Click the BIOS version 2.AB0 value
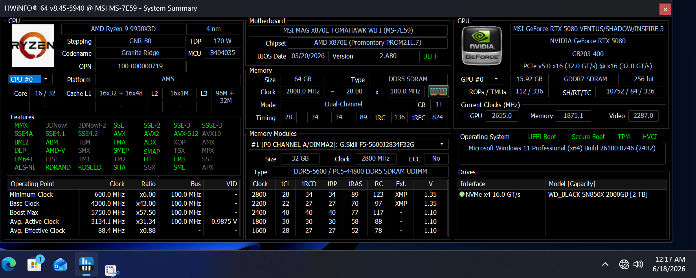Image resolution: width=696 pixels, height=278 pixels. point(388,56)
